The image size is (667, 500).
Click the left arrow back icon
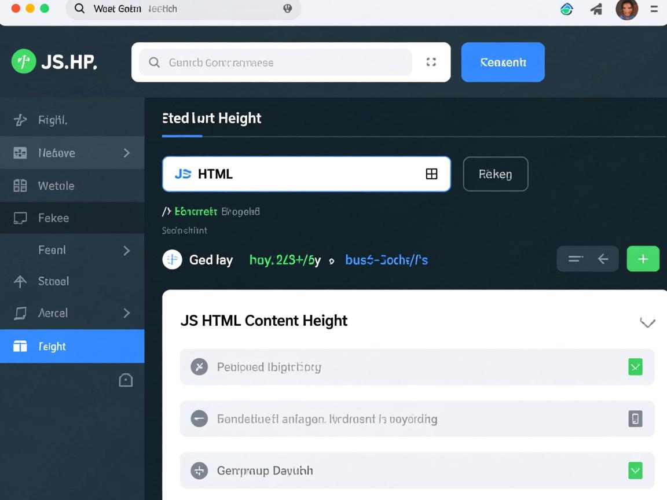pyautogui.click(x=603, y=259)
